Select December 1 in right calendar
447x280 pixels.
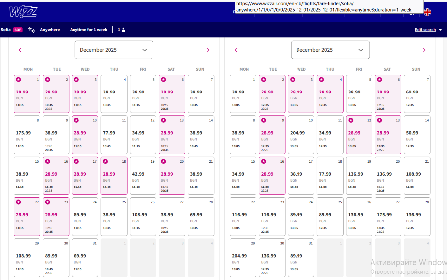coord(243,94)
